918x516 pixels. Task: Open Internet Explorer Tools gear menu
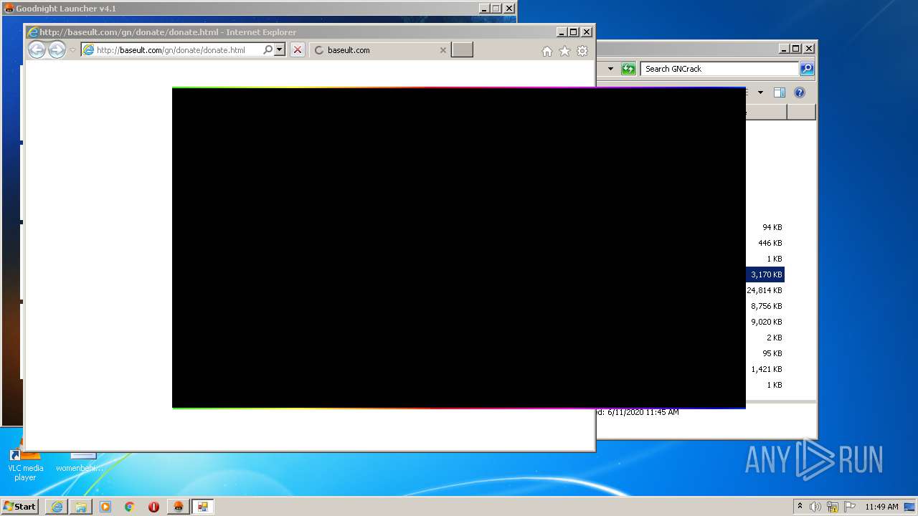coord(582,51)
